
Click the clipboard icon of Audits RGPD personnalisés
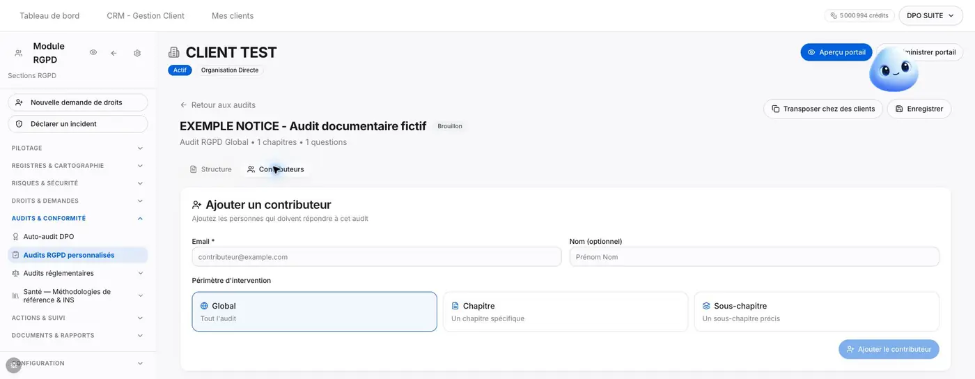point(16,255)
